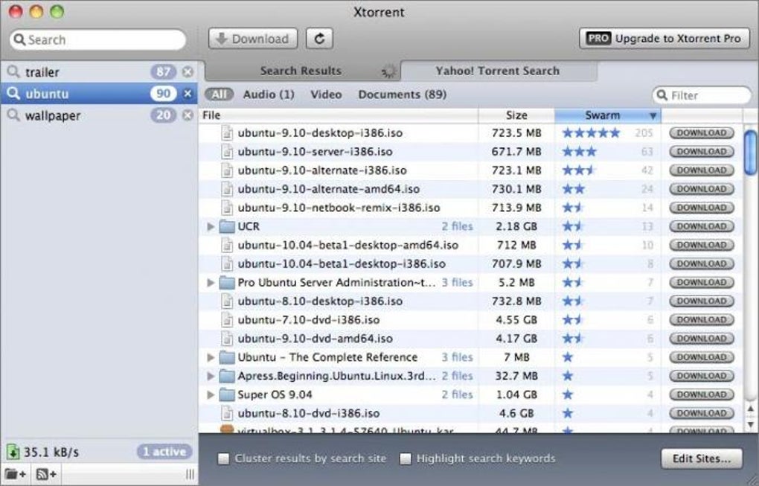Click the vertical scrollbar thumb
Viewport: 759px width, 486px height.
click(750, 152)
